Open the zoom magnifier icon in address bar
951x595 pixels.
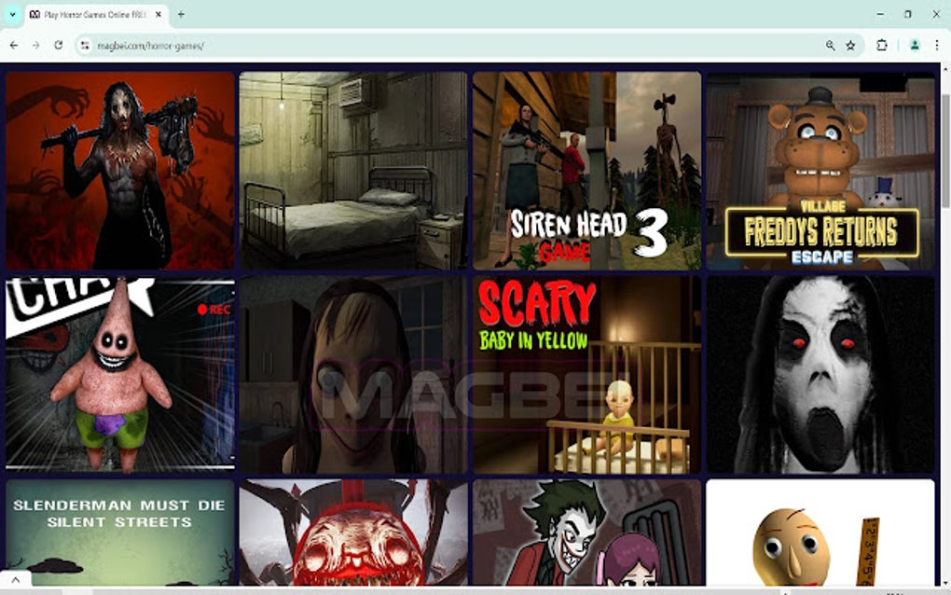[x=831, y=46]
